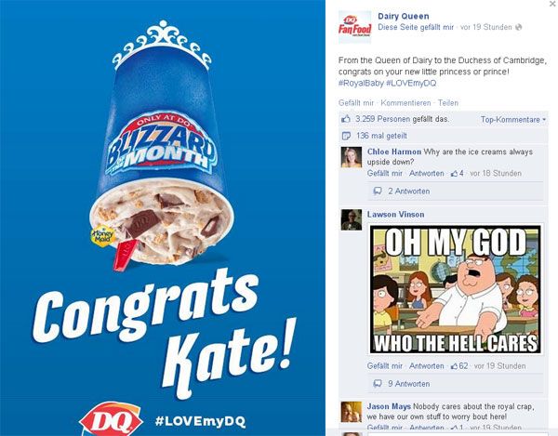Like Chloe Harmon's comment with Gefällt mir

[x=385, y=173]
